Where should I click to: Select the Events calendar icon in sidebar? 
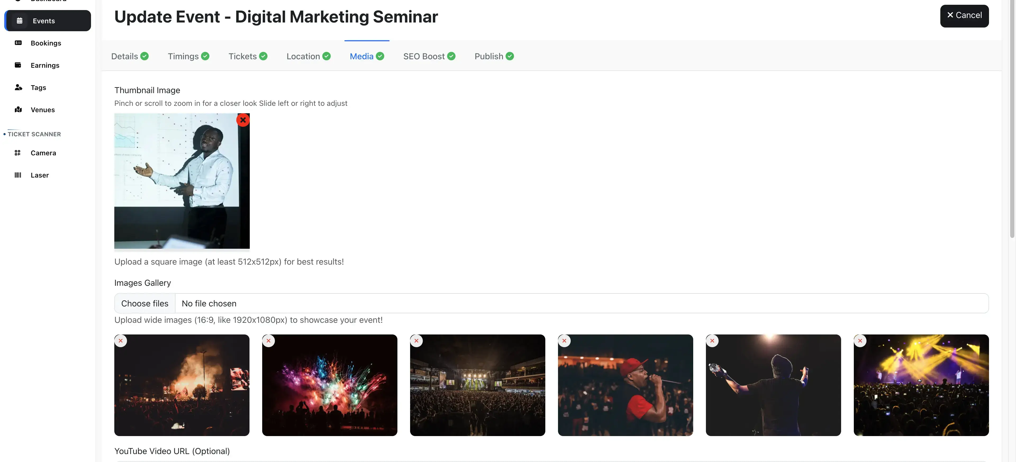click(19, 21)
